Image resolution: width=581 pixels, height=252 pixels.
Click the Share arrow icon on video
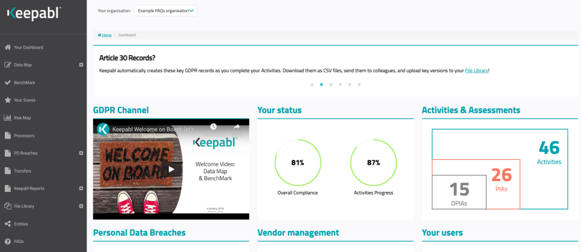point(237,127)
